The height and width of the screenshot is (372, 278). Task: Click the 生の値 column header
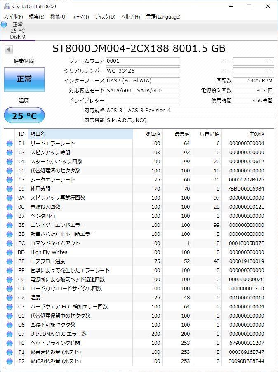point(244,134)
